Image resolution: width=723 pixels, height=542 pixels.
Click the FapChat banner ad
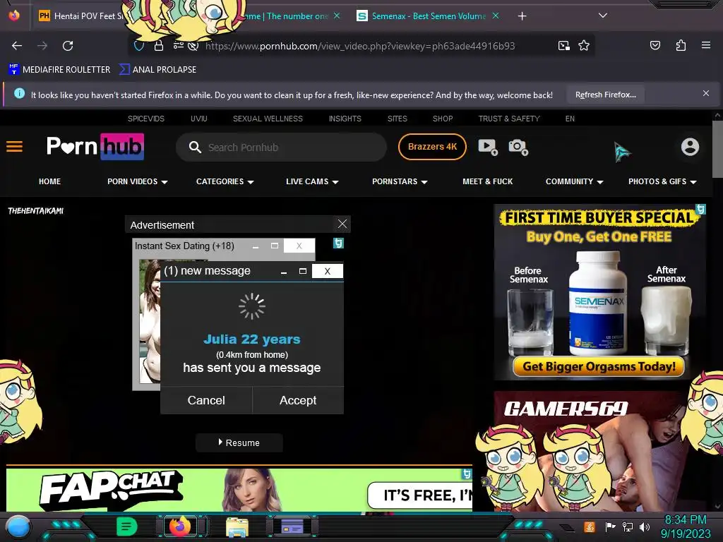pos(239,488)
